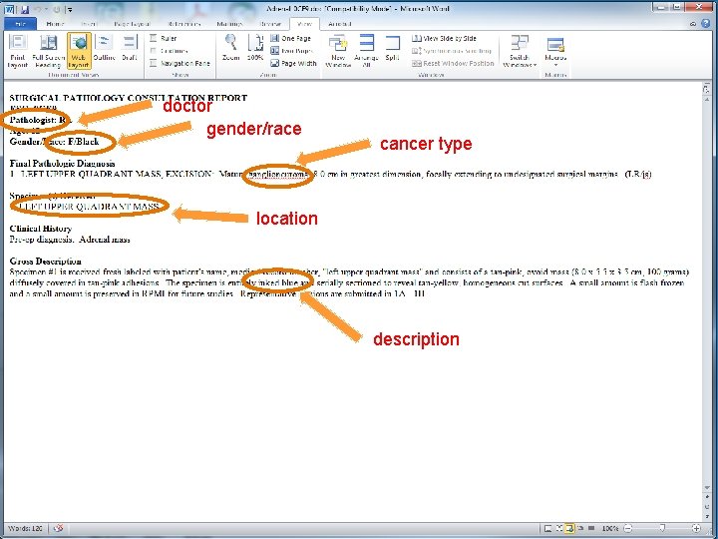The height and width of the screenshot is (539, 718).
Task: Switch to the Home tab
Action: coord(55,24)
